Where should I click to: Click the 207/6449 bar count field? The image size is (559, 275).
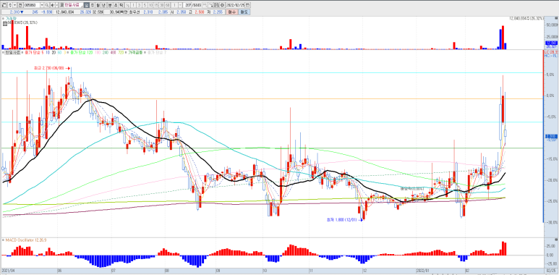coord(192,5)
